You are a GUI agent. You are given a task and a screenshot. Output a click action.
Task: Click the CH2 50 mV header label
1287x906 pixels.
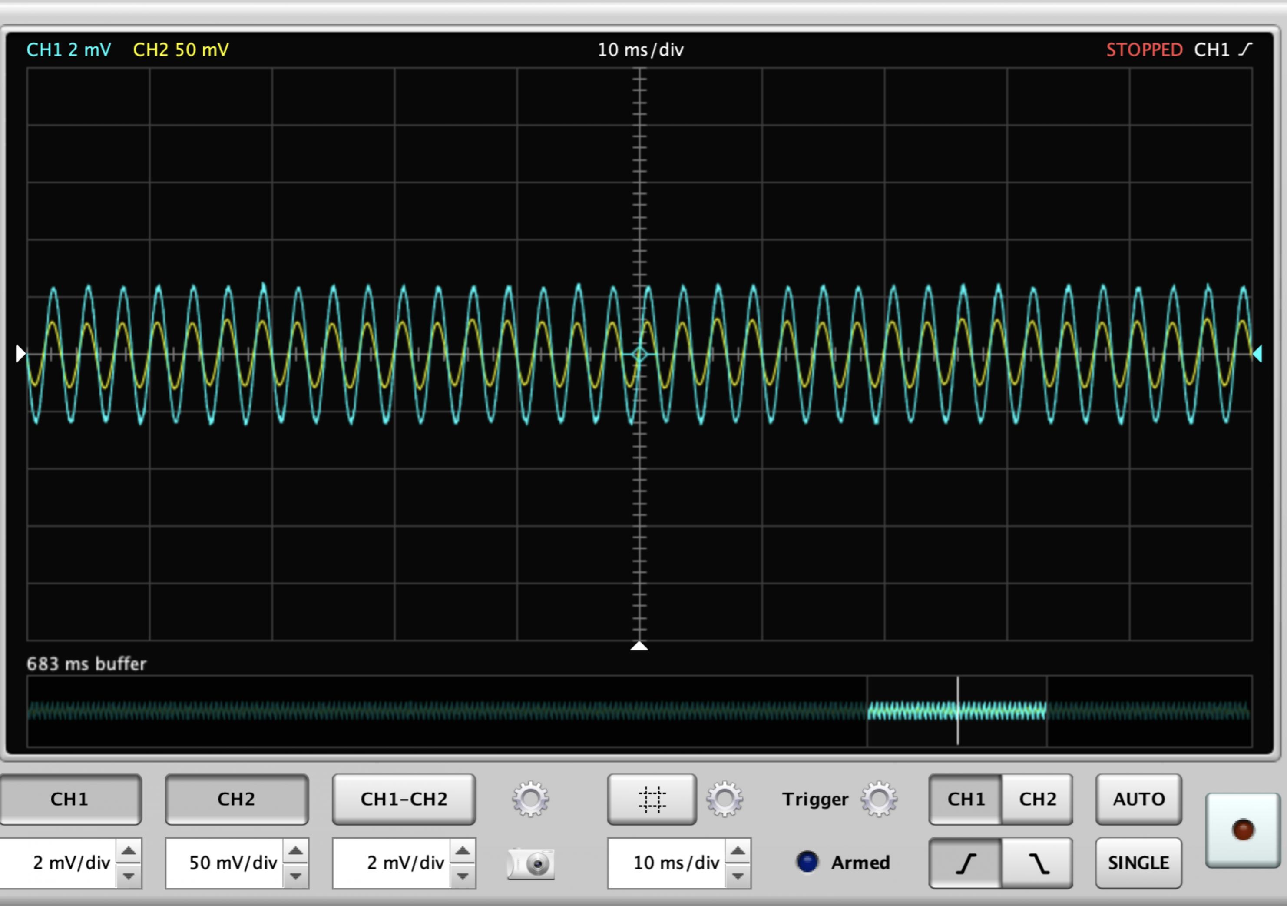(181, 50)
